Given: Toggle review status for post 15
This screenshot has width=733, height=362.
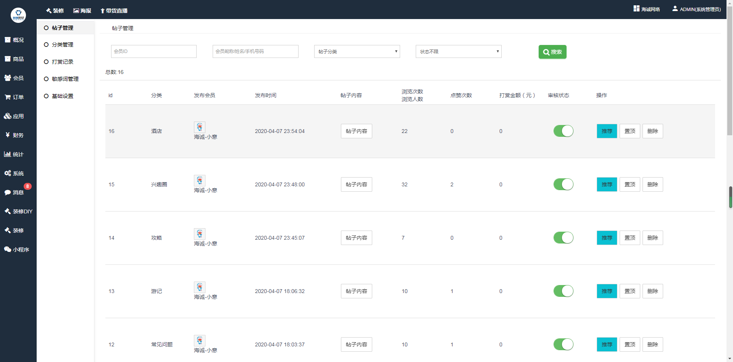Looking at the screenshot, I should (x=563, y=184).
